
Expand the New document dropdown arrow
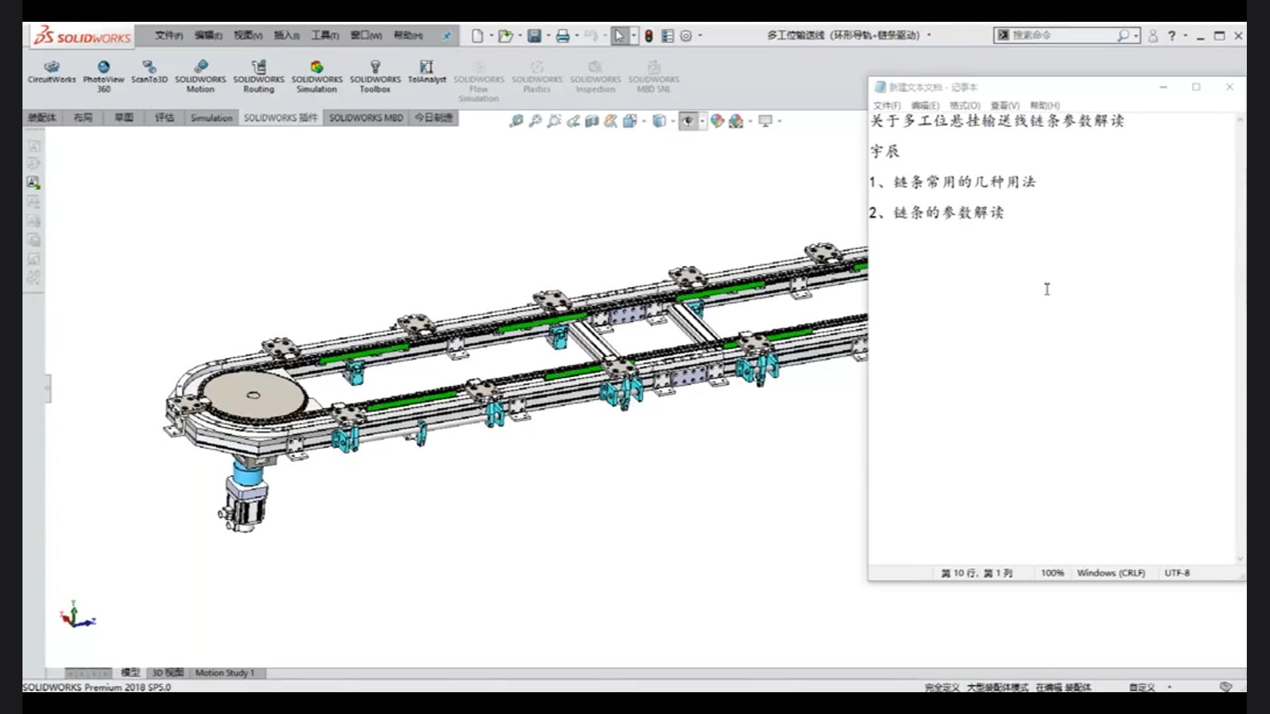click(491, 36)
